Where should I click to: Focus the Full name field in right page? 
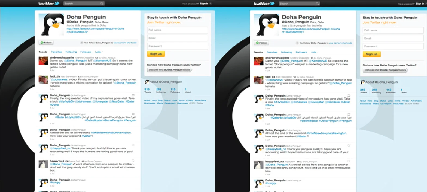(x=393, y=30)
